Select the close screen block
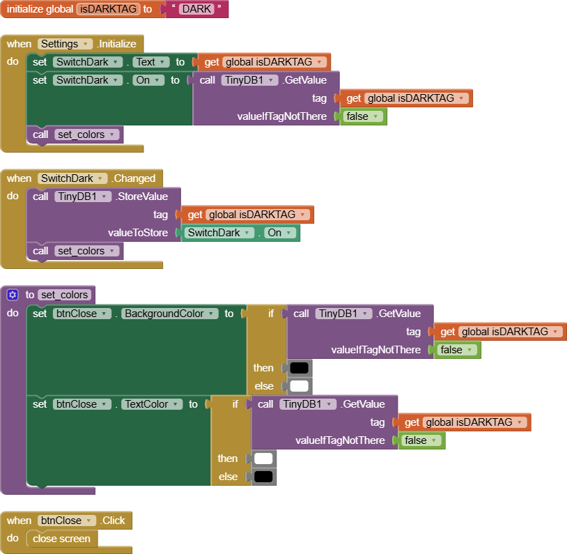Viewport: 567px width, 554px height. pos(61,539)
